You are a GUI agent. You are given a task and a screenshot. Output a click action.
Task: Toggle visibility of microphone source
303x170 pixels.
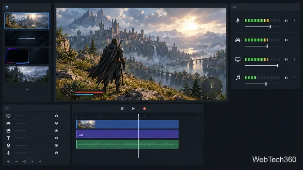coord(56,153)
